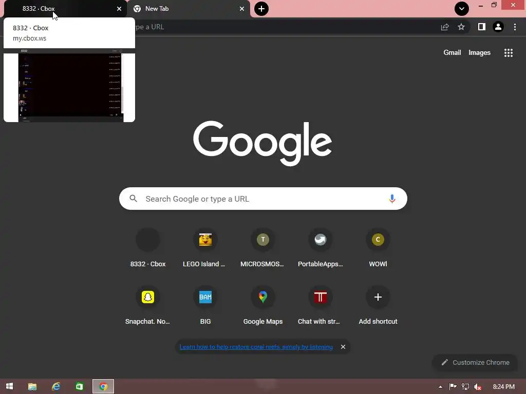Open the Windows Start menu
526x394 pixels.
coord(9,386)
